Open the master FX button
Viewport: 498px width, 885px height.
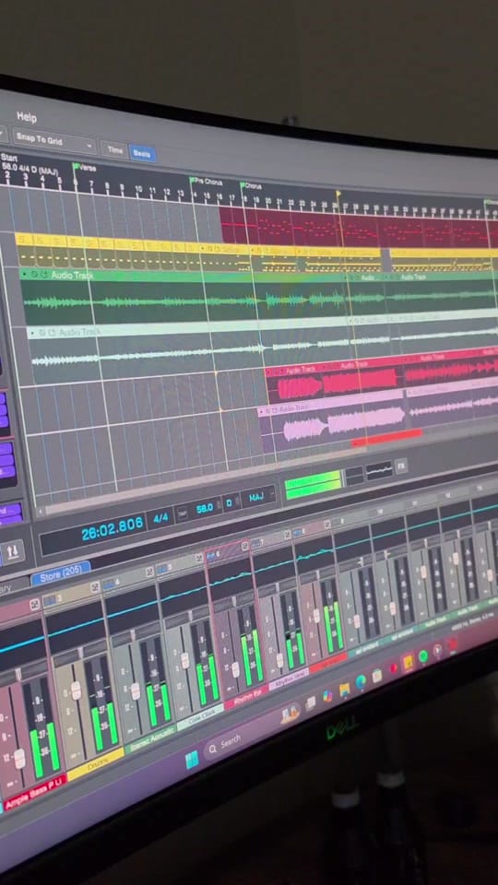(401, 466)
